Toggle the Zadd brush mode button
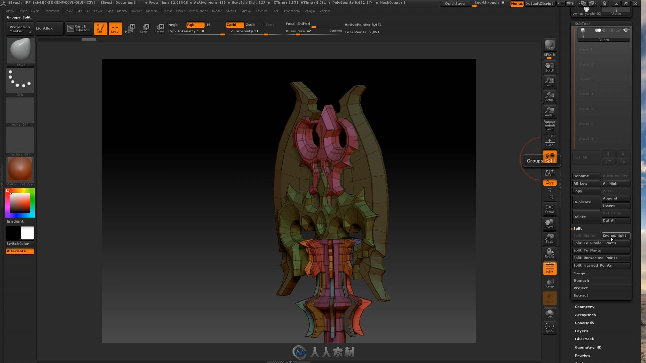646x363 pixels. [231, 25]
